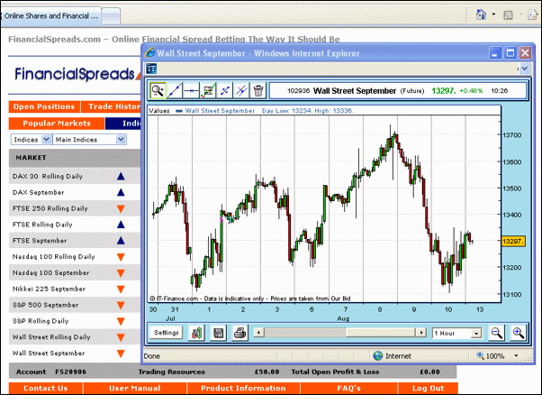The image size is (542, 395).
Task: Click the down arrow for Nikkei 225 September
Action: tap(121, 289)
